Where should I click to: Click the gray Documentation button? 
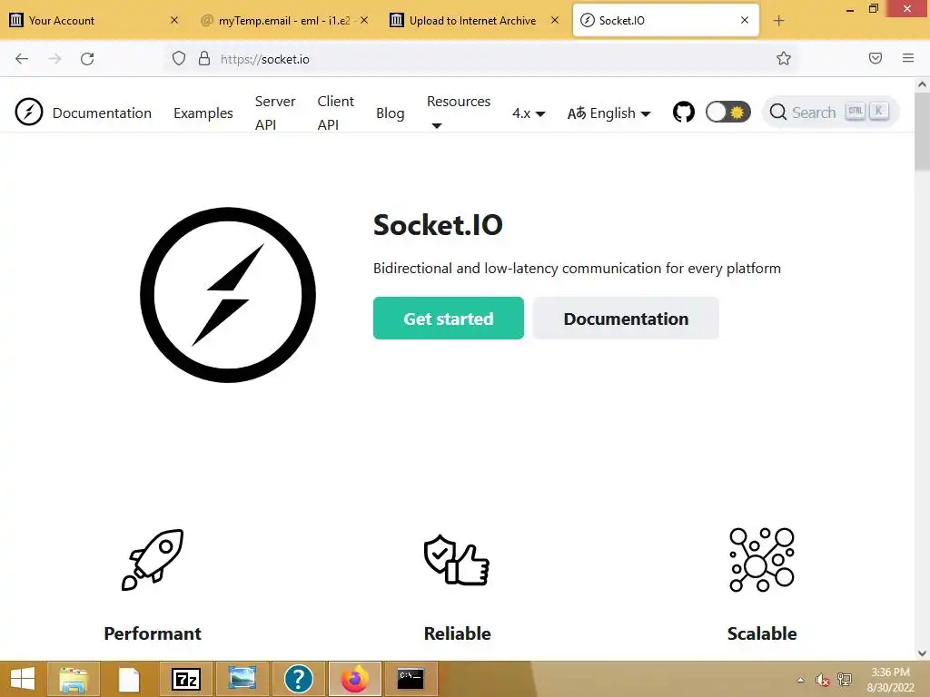pos(626,319)
